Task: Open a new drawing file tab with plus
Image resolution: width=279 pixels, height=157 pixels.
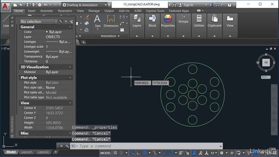Action: [83, 42]
